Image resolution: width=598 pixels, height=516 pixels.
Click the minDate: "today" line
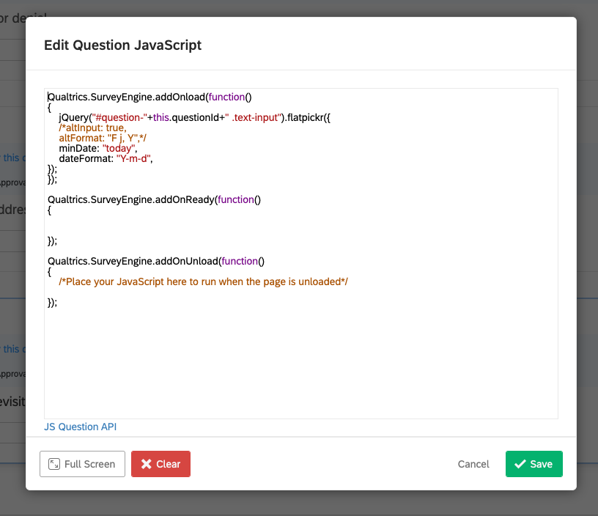[x=97, y=148]
